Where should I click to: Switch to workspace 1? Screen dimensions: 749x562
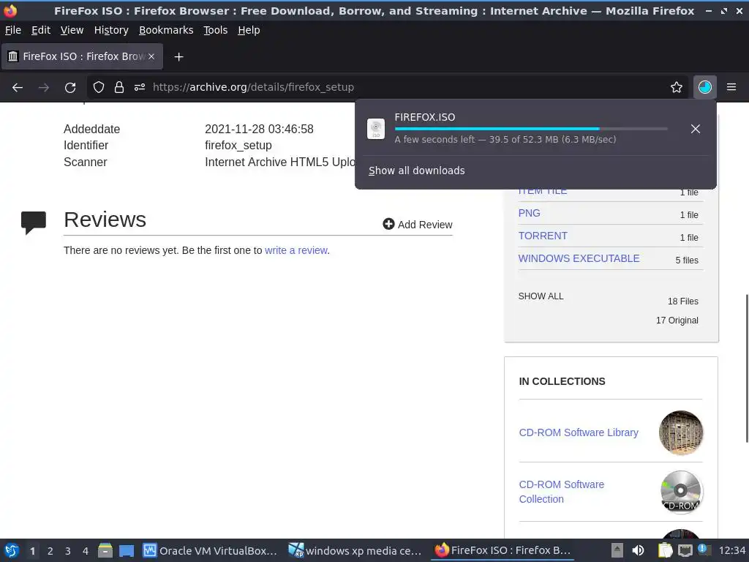[32, 551]
